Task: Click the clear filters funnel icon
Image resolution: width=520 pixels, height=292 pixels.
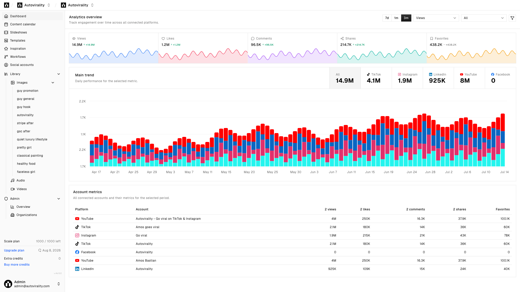Action: pos(512,18)
